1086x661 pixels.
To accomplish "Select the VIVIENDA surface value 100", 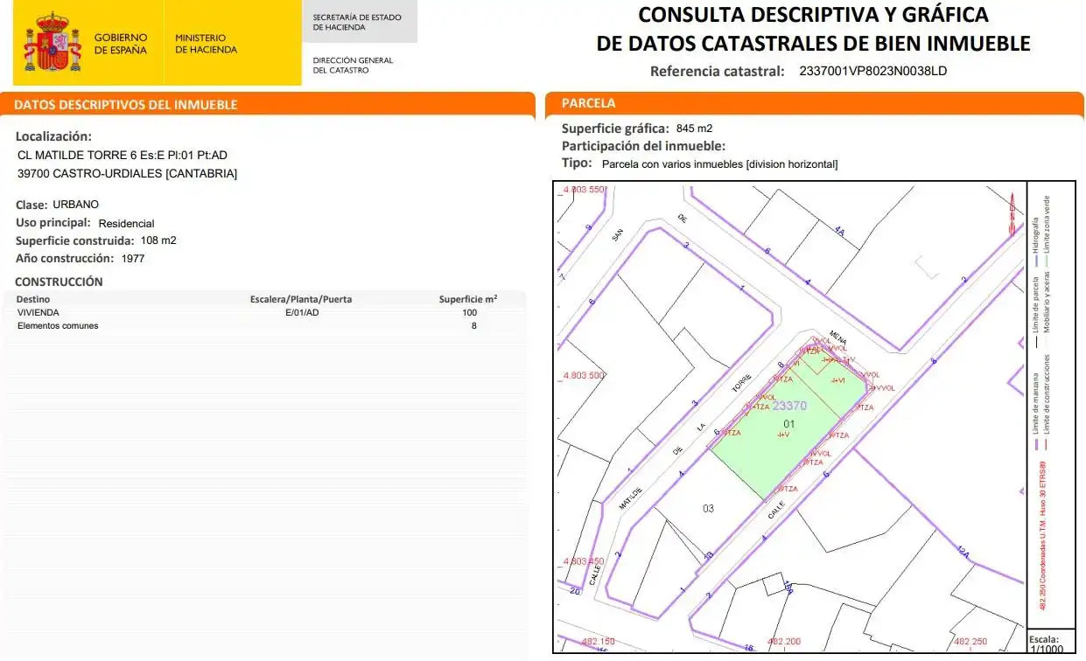I will (469, 312).
